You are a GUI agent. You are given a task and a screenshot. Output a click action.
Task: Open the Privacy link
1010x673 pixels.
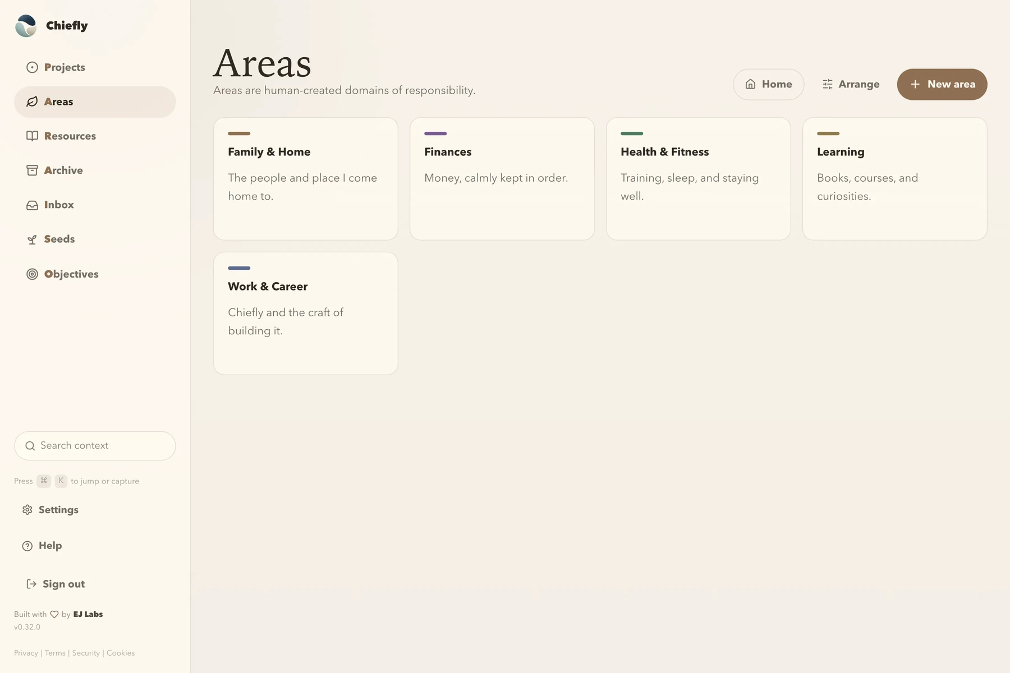[x=26, y=653]
